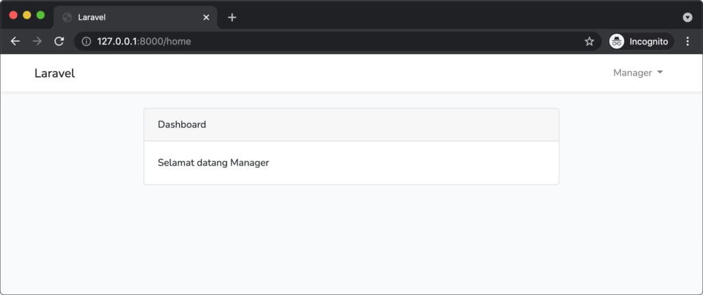Expand the Manager user dropdown
The height and width of the screenshot is (295, 703).
pos(638,73)
